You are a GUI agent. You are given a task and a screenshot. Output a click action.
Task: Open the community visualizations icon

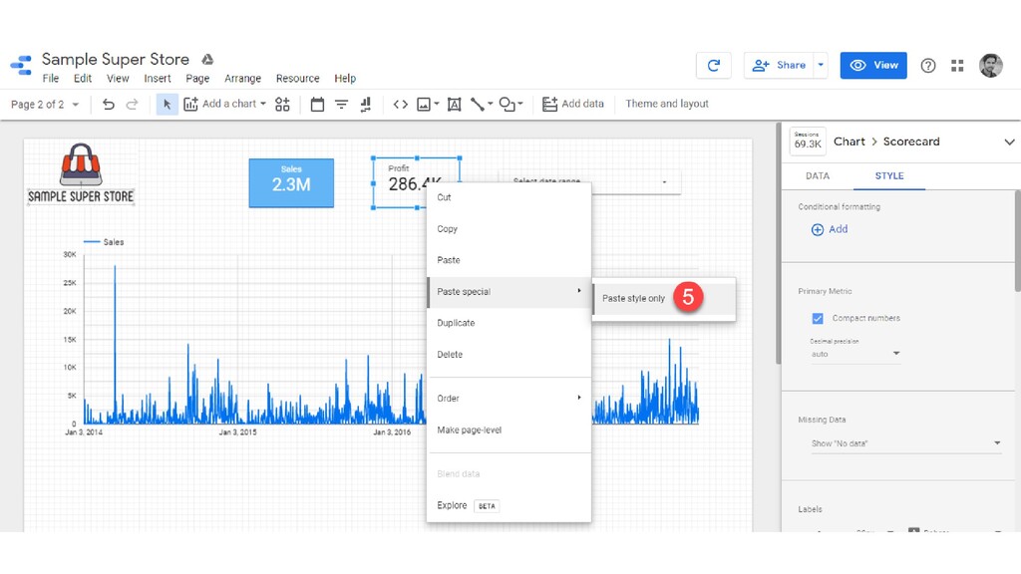coord(282,104)
